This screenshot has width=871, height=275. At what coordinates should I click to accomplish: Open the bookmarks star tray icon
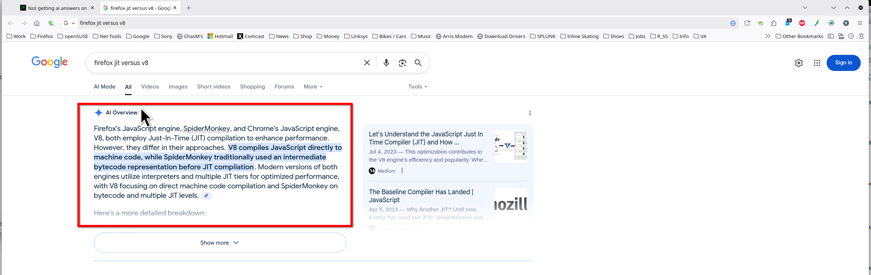coord(861,36)
